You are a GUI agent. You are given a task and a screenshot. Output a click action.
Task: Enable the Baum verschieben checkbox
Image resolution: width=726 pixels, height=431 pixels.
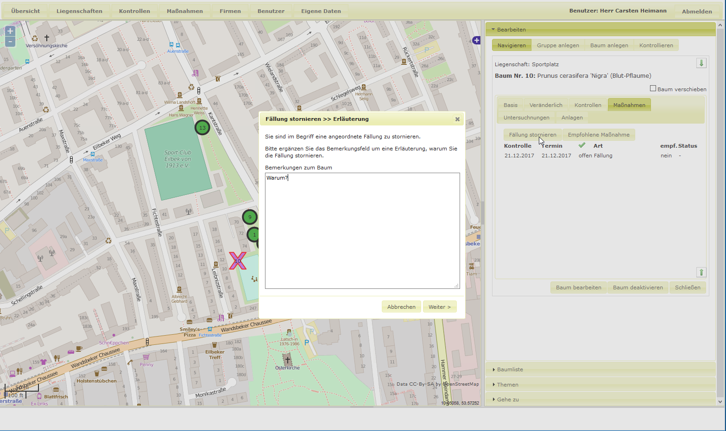pos(653,88)
